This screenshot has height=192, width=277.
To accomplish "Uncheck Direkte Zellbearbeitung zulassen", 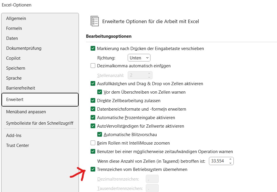I will 93,100.
